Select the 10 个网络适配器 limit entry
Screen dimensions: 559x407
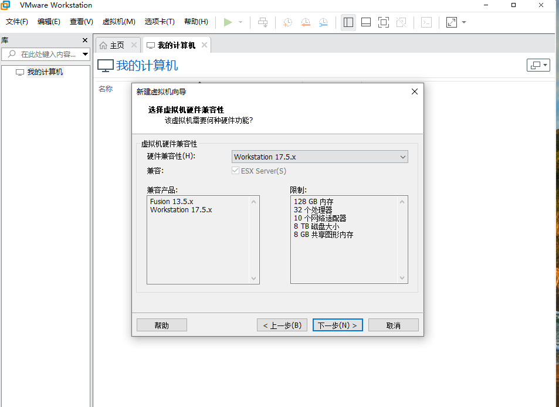point(320,218)
